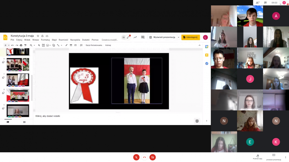Open the Wstaw menu
289x162 pixels.
pos(35,40)
